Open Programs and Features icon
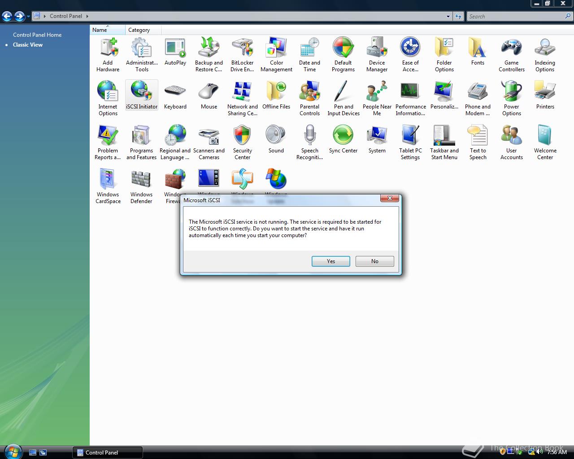Viewport: 574px width, 459px height. 142,142
